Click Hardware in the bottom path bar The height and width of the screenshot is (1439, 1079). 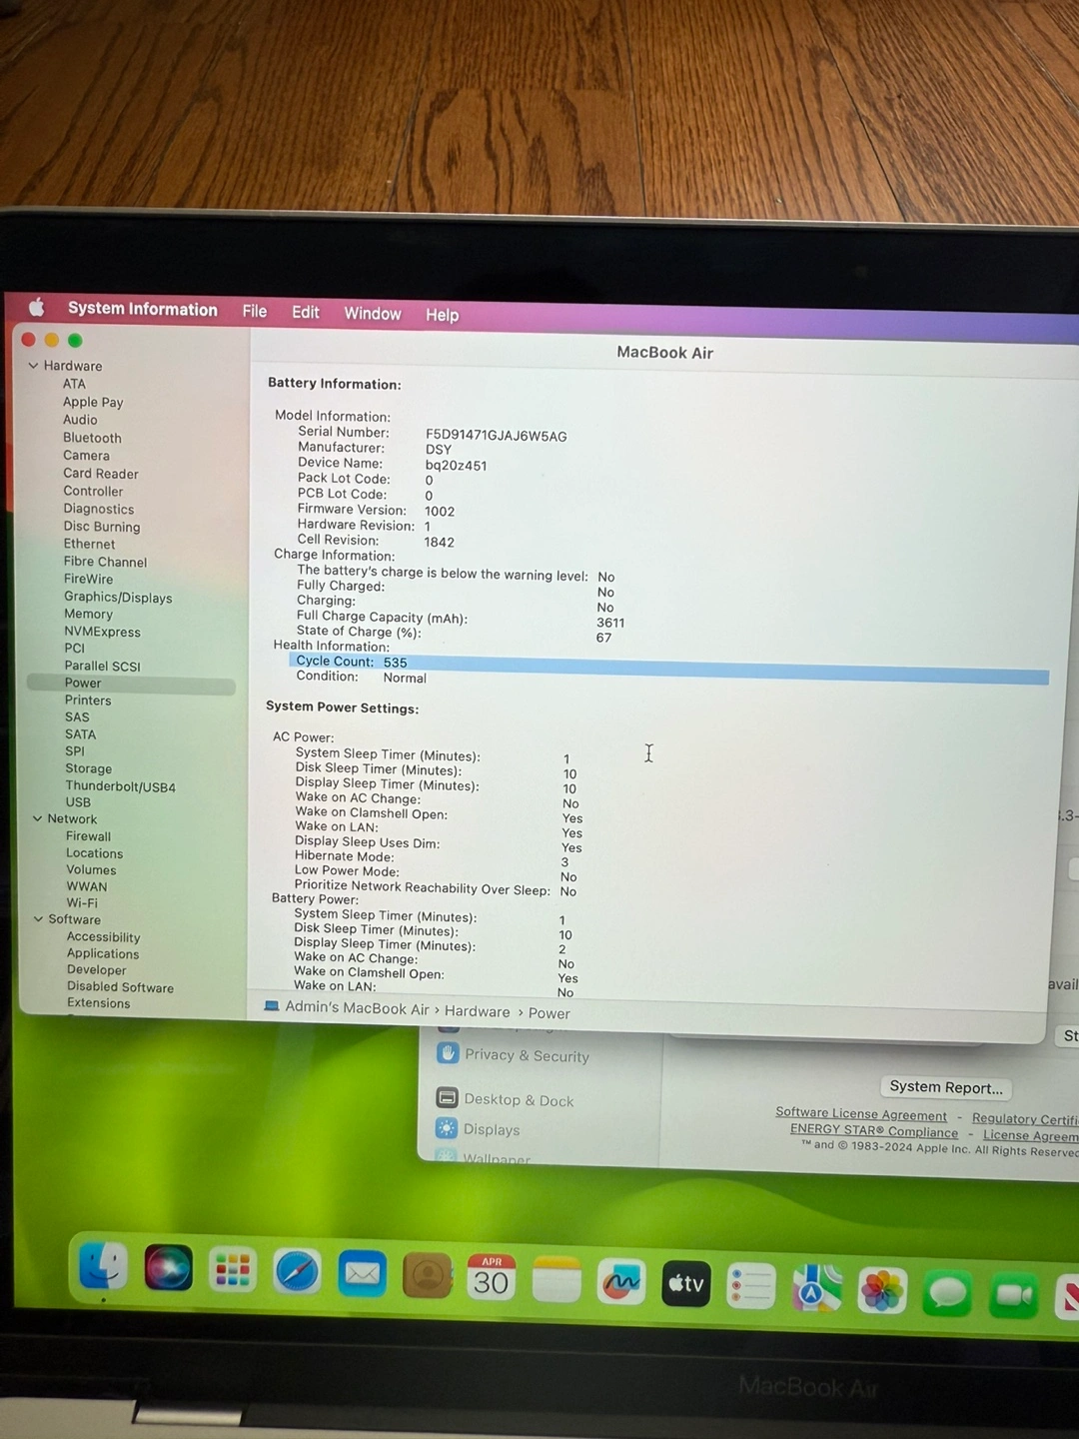[x=477, y=1011]
